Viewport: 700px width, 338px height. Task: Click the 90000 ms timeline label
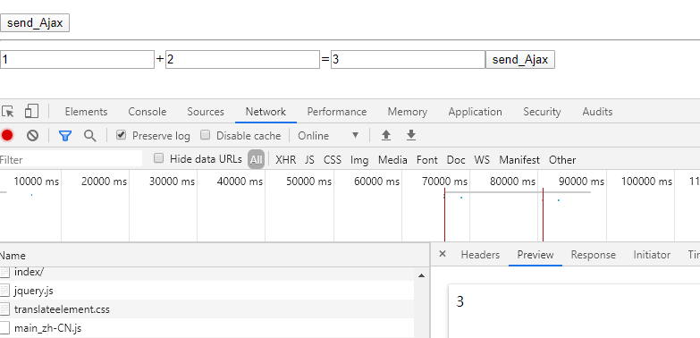[x=581, y=182]
